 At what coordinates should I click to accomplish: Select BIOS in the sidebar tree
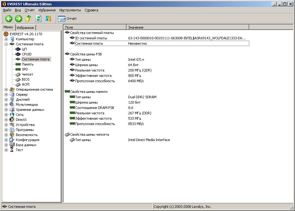pos(26,79)
